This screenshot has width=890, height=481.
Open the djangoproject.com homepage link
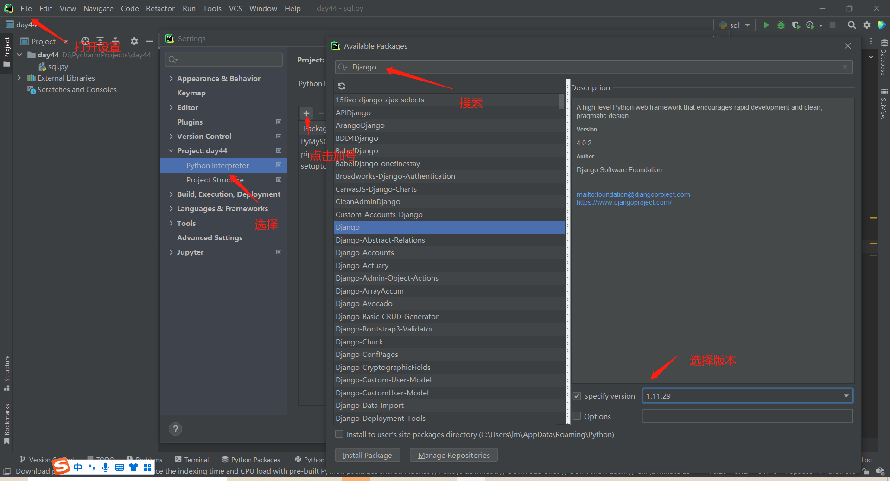tap(624, 202)
